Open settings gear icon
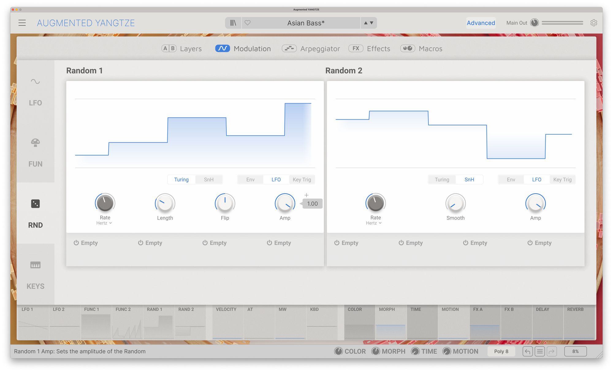The width and height of the screenshot is (613, 372). (594, 23)
